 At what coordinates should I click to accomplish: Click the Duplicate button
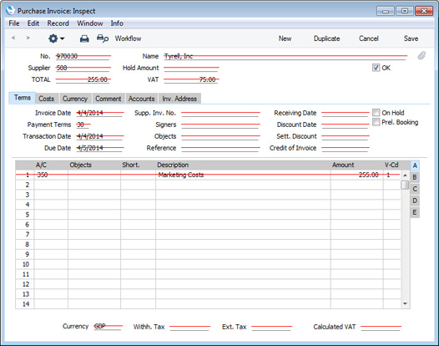(326, 38)
